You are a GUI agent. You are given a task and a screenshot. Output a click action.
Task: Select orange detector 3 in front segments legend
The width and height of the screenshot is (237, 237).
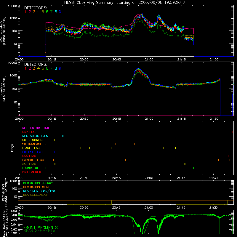(34, 12)
